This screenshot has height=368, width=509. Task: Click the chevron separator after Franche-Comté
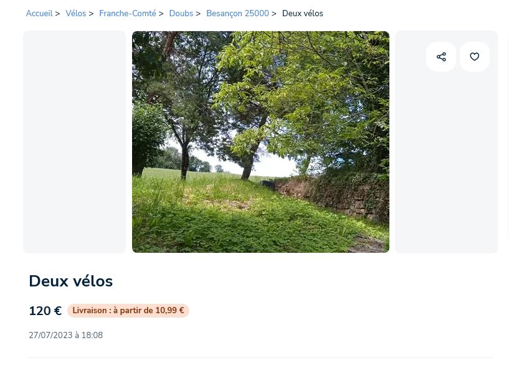pos(161,14)
